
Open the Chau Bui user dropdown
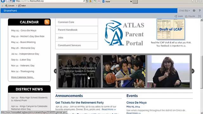click(185, 10)
